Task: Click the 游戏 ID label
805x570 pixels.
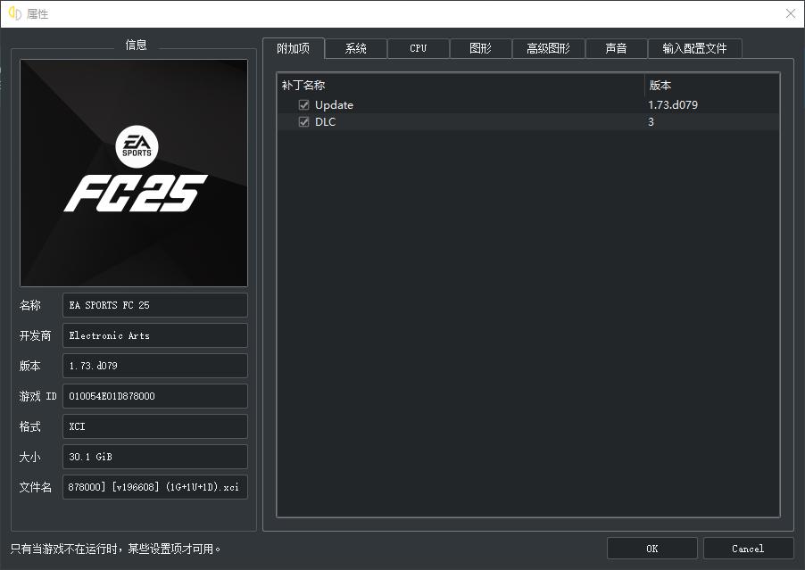Action: point(37,396)
